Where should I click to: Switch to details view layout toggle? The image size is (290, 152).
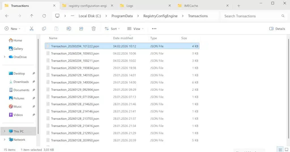(280, 150)
